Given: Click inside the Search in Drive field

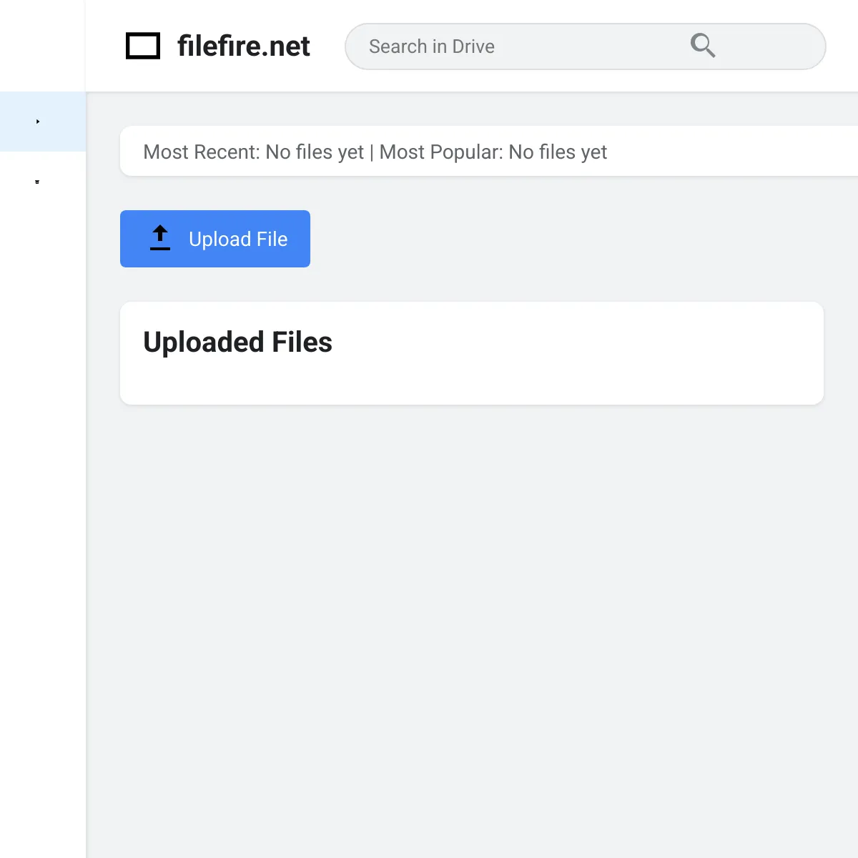Looking at the screenshot, I should (x=500, y=46).
